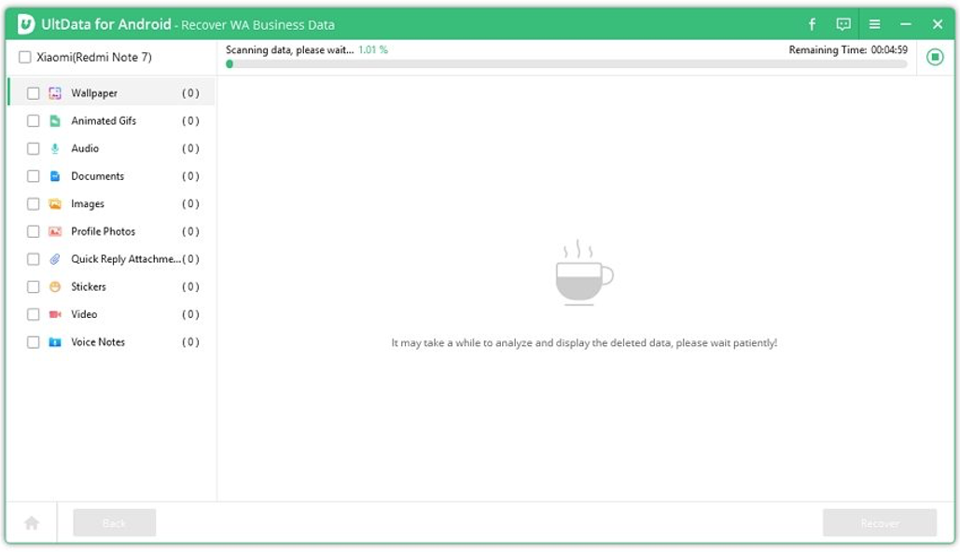This screenshot has height=553, width=960.
Task: Check the Animated Gifs checkbox
Action: [x=33, y=121]
